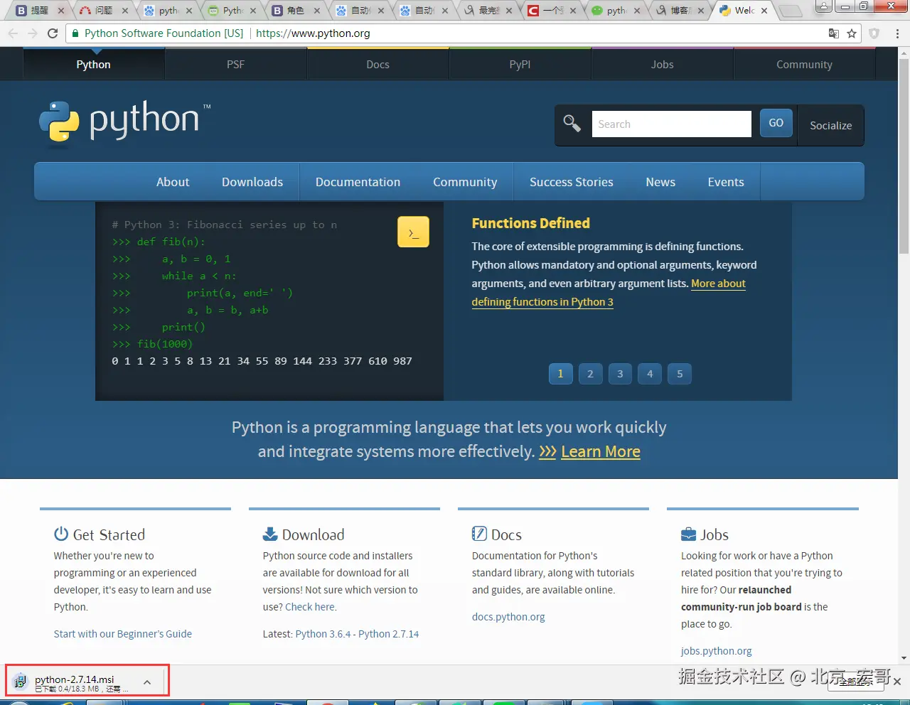Close the download bar with X
This screenshot has height=705, width=910.
coord(897,682)
